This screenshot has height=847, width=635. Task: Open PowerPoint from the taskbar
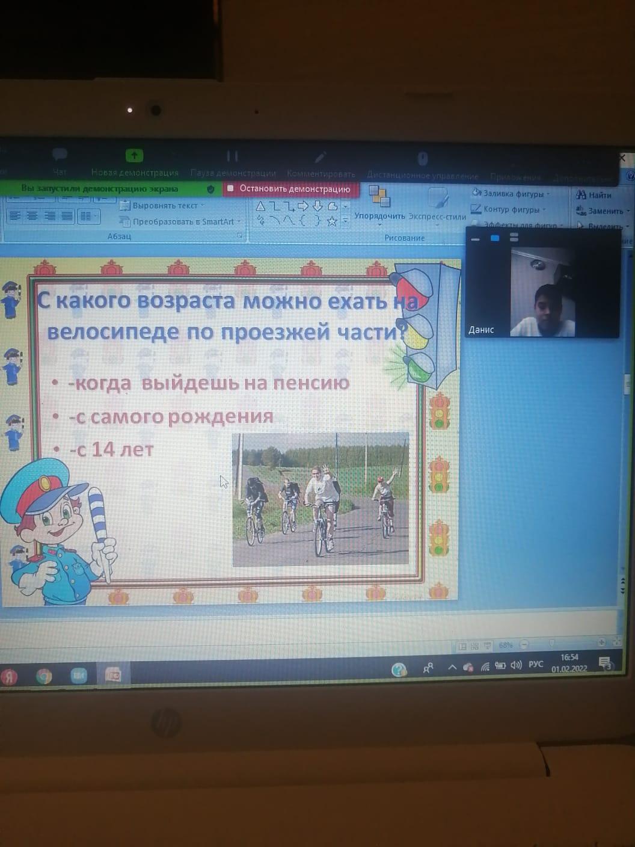113,675
